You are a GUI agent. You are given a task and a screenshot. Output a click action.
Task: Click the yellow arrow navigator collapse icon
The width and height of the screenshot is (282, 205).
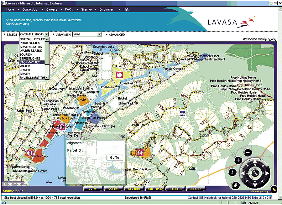[274, 189]
